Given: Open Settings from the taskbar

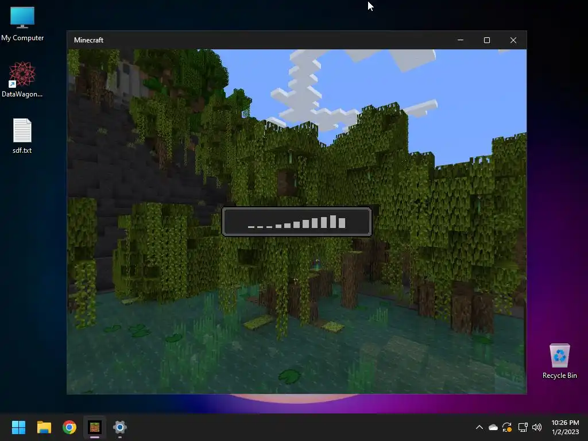Looking at the screenshot, I should point(120,427).
